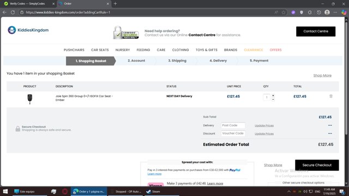Open the Windows Start menu
Viewport: 349px width, 196px height.
pyautogui.click(x=5, y=191)
